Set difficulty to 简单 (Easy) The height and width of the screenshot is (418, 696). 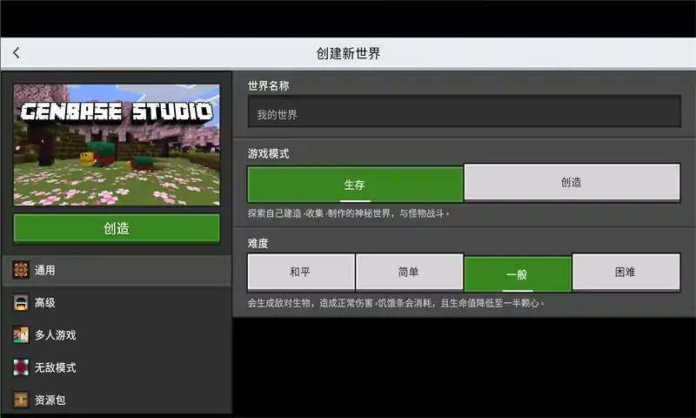point(409,273)
